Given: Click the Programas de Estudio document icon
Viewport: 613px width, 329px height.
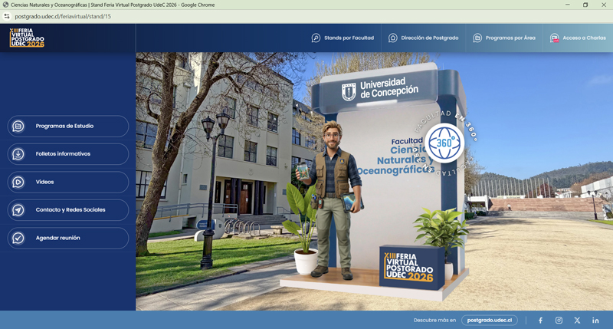Looking at the screenshot, I should coord(18,126).
